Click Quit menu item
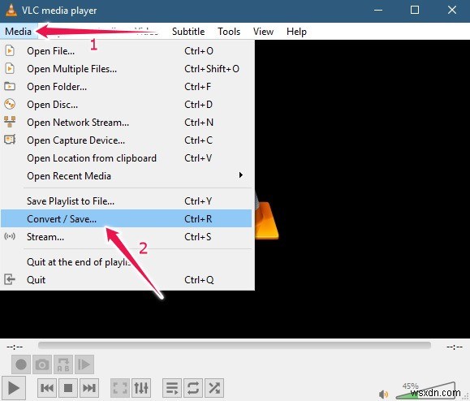The width and height of the screenshot is (470, 401). coord(126,279)
